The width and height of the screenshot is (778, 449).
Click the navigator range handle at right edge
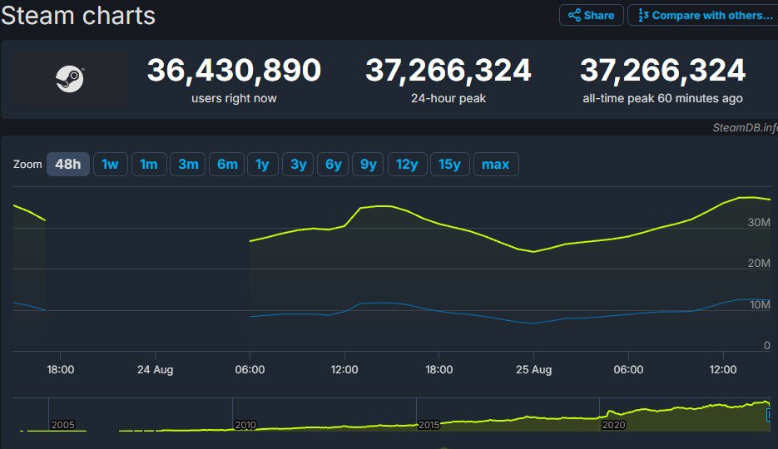point(771,415)
